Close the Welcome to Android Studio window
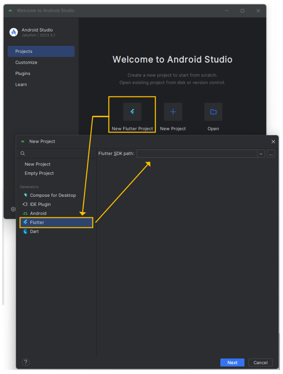The width and height of the screenshot is (283, 374). pyautogui.click(x=258, y=10)
